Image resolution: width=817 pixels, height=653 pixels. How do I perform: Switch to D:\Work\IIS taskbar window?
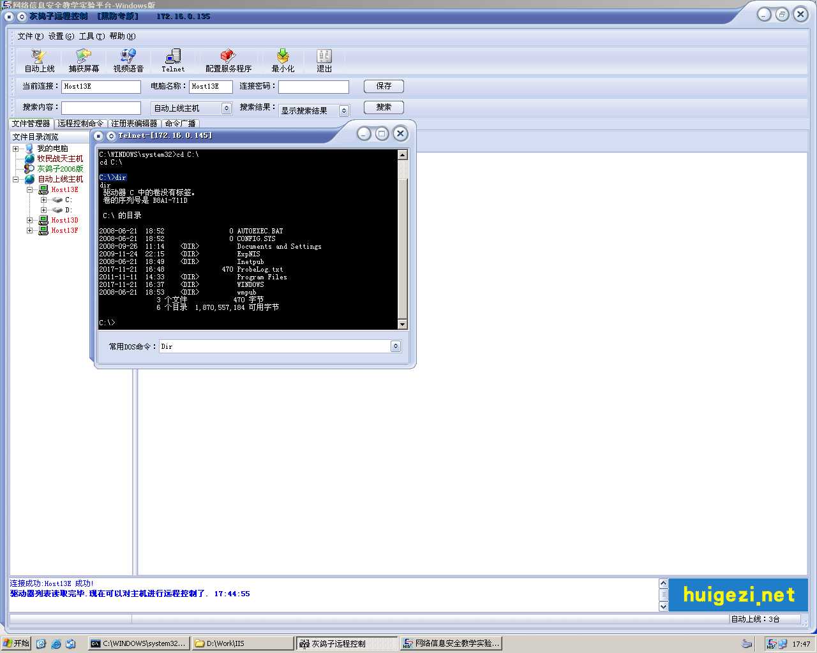coord(242,643)
